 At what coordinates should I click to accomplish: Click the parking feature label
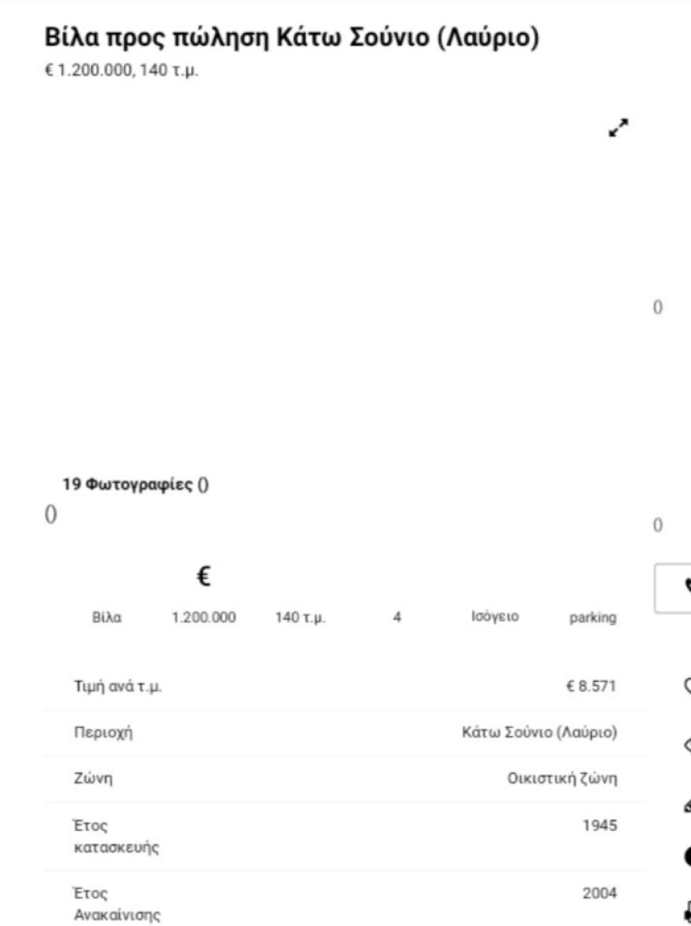[593, 617]
